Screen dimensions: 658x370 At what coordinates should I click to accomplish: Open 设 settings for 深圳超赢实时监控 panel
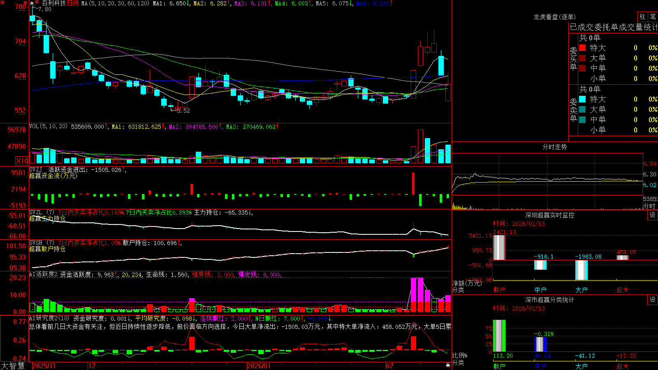[x=653, y=215]
